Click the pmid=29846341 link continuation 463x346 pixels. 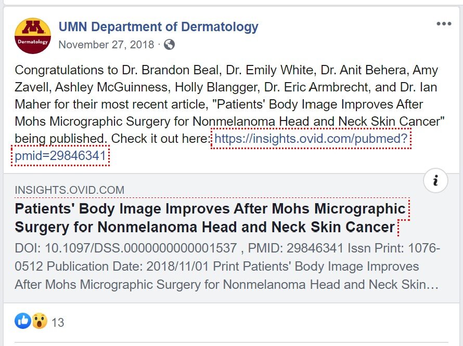coord(60,156)
